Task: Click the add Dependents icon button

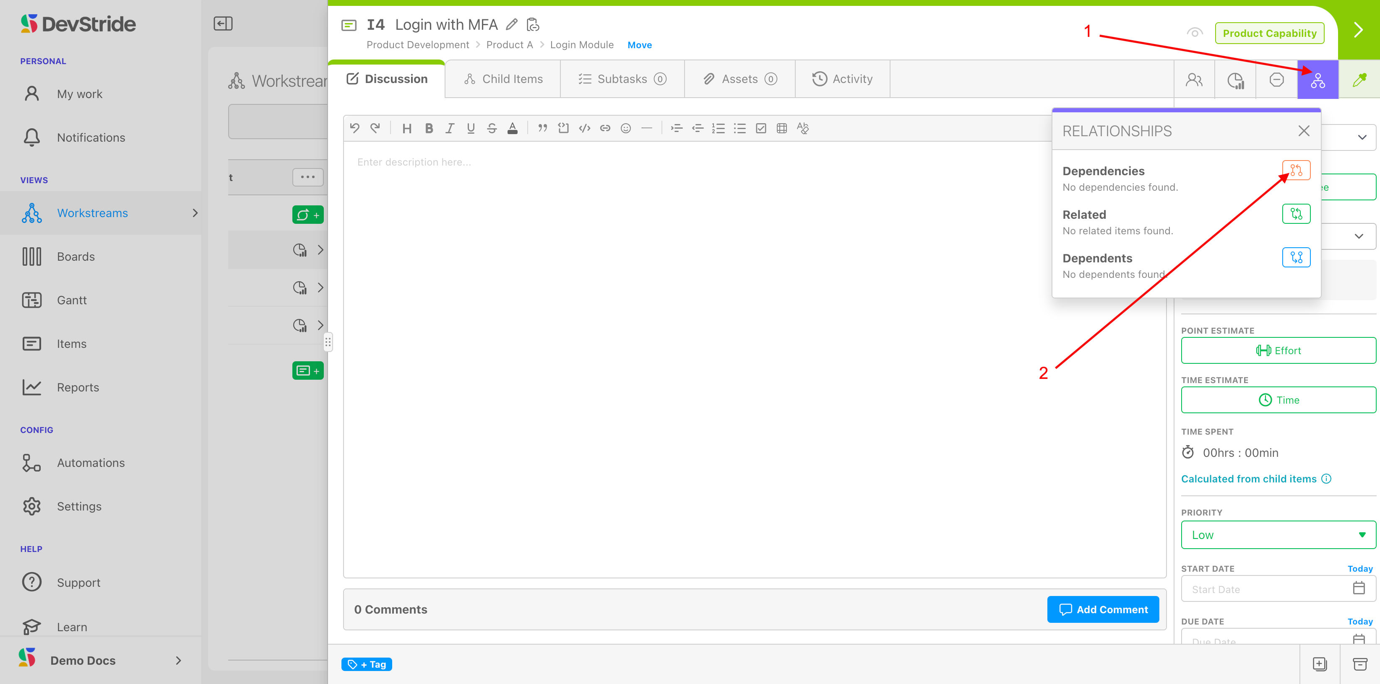Action: click(1296, 257)
